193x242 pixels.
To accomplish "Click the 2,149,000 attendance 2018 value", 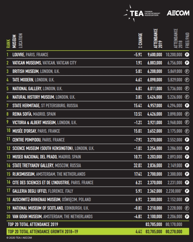I will pos(175,165).
